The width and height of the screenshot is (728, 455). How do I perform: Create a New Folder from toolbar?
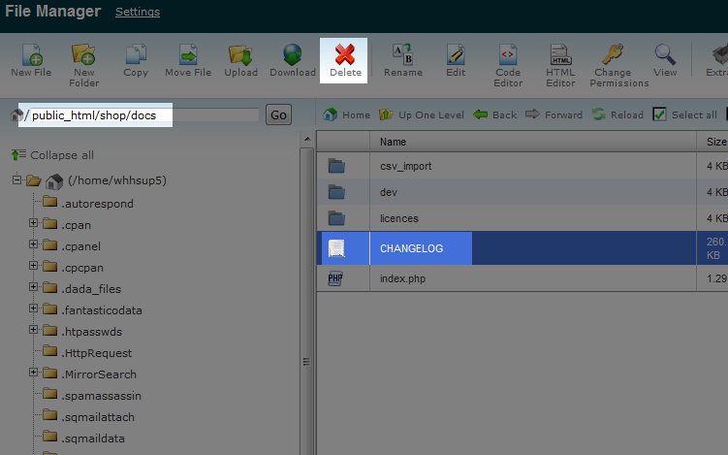[84, 55]
